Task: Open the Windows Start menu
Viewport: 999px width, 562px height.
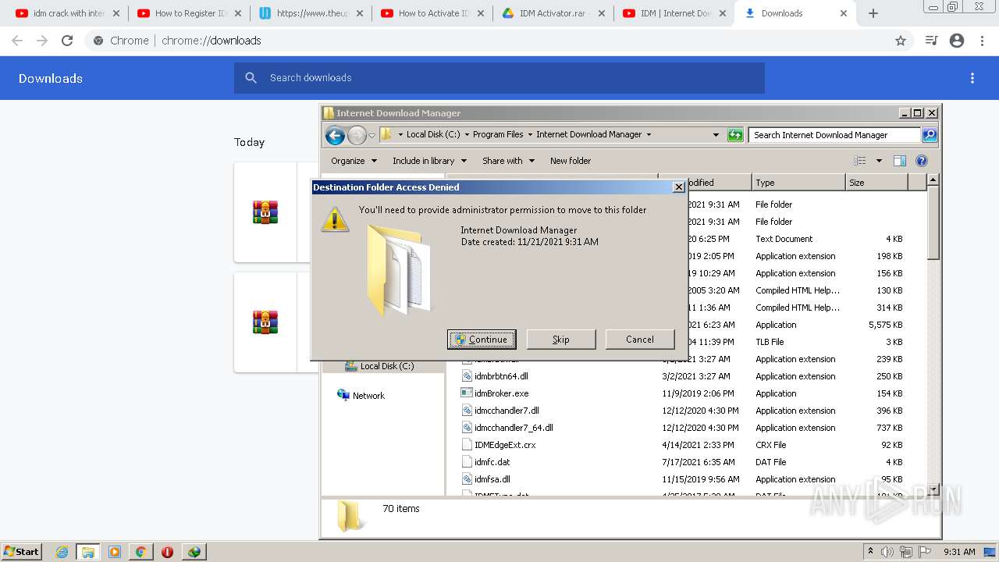Action: pyautogui.click(x=22, y=551)
